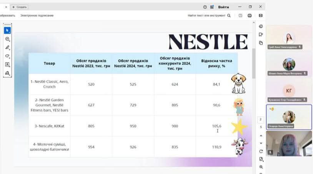The width and height of the screenshot is (313, 174).
Task: Choose the pen highlight tool
Action: (7, 47)
